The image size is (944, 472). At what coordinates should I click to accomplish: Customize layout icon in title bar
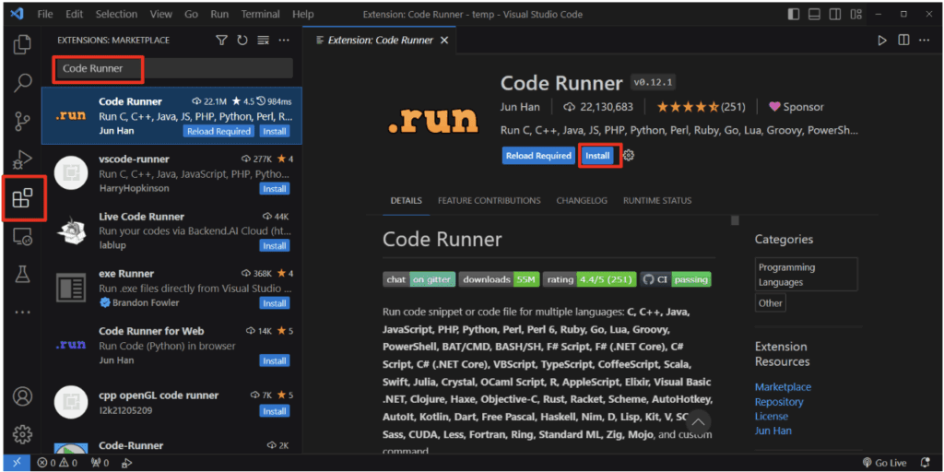coord(855,14)
